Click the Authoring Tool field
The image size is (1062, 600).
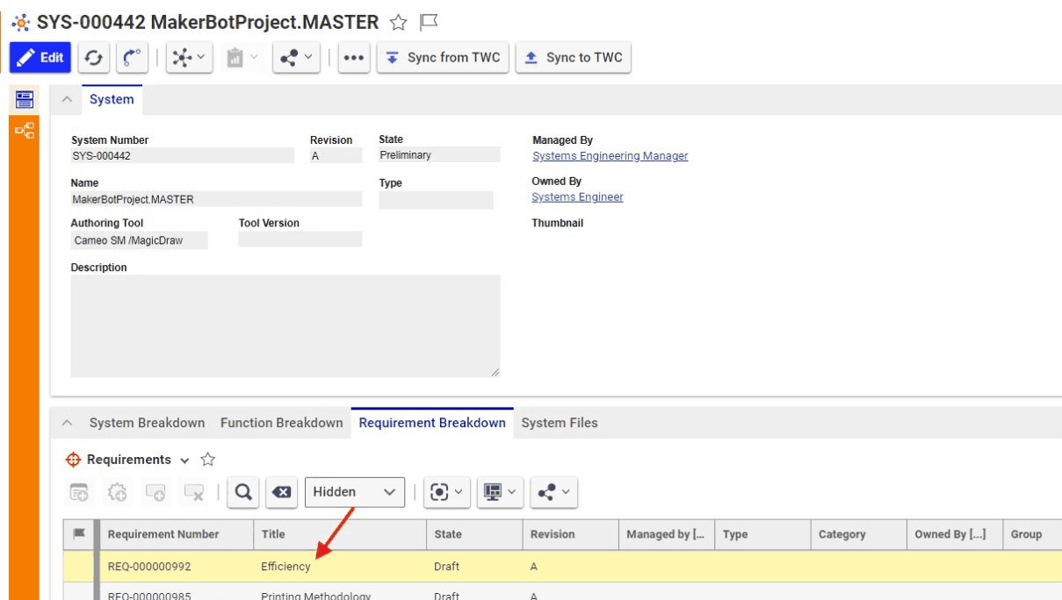point(139,240)
